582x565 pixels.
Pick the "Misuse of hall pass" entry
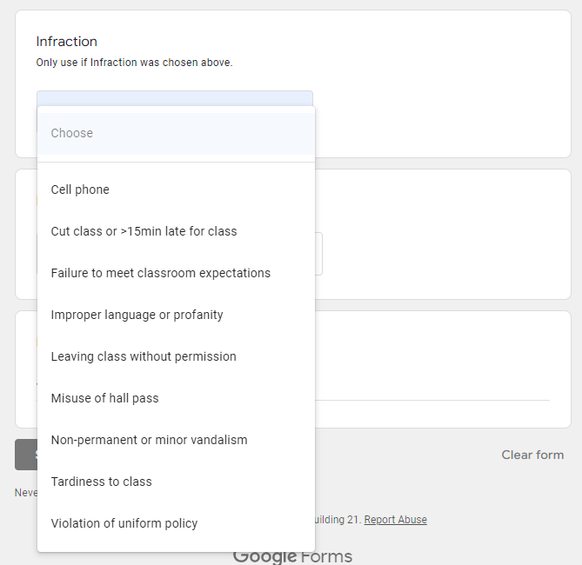[104, 398]
